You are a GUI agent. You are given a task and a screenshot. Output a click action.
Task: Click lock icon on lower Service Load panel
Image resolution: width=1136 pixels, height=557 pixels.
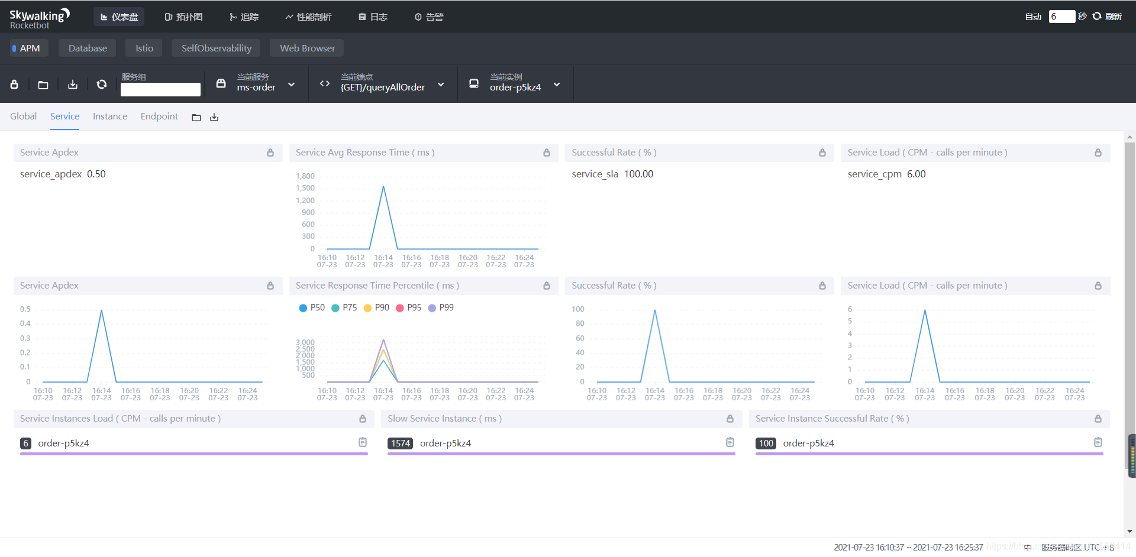click(1098, 286)
